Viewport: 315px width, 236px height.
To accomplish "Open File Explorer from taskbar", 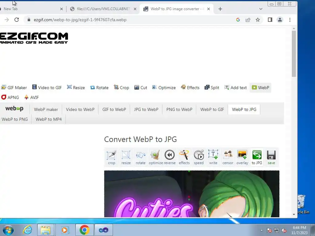I will (46, 230).
